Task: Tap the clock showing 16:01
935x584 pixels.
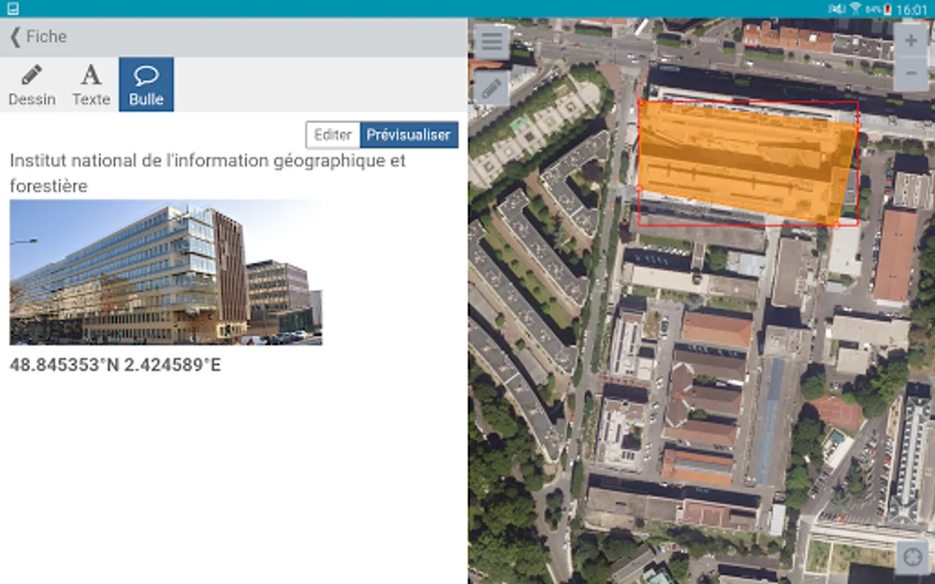Action: click(x=912, y=10)
